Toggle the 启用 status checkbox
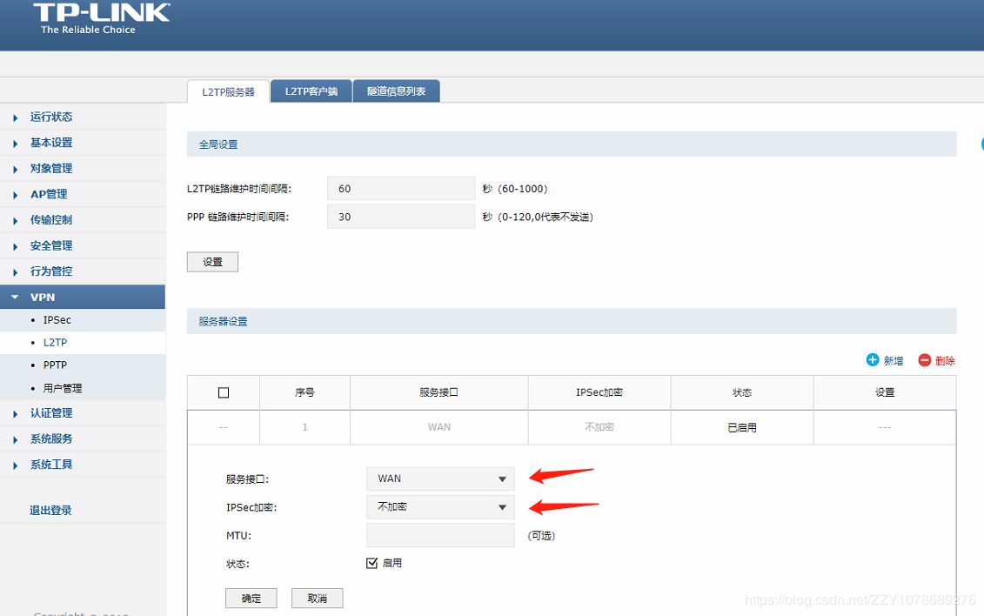 (372, 563)
